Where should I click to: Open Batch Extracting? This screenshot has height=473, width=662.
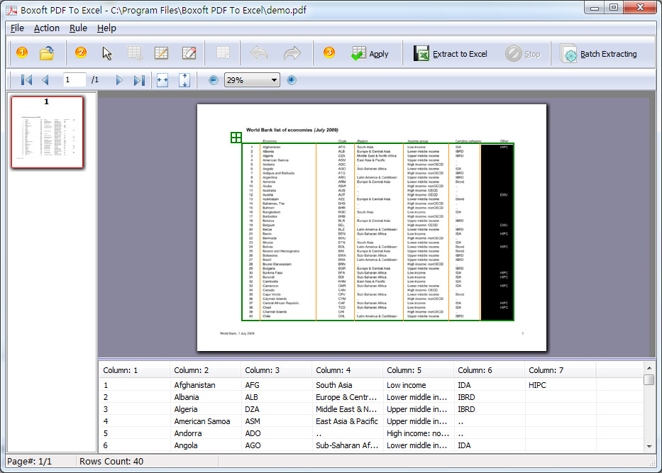[599, 54]
